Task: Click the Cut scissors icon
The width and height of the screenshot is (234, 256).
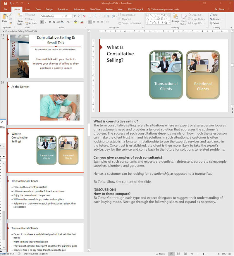Action: (x=11, y=15)
